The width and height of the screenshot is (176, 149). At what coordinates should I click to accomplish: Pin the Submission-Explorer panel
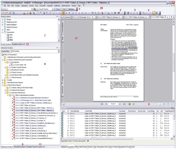pos(57,48)
